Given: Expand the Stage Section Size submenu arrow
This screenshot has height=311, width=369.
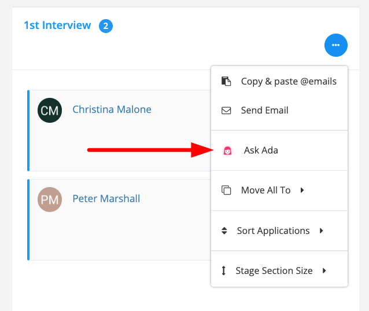Looking at the screenshot, I should click(x=324, y=270).
